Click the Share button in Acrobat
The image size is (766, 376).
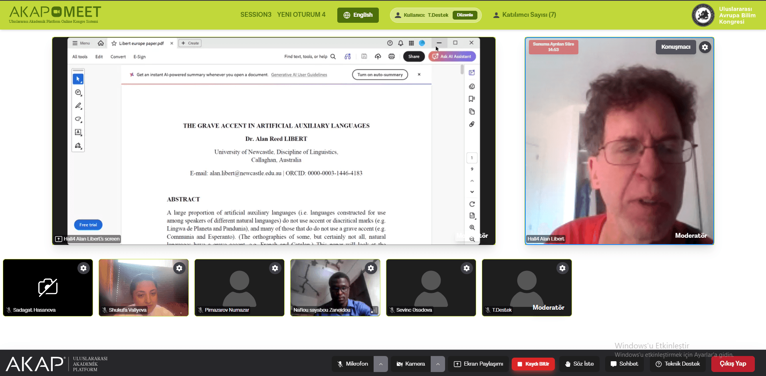(x=414, y=56)
